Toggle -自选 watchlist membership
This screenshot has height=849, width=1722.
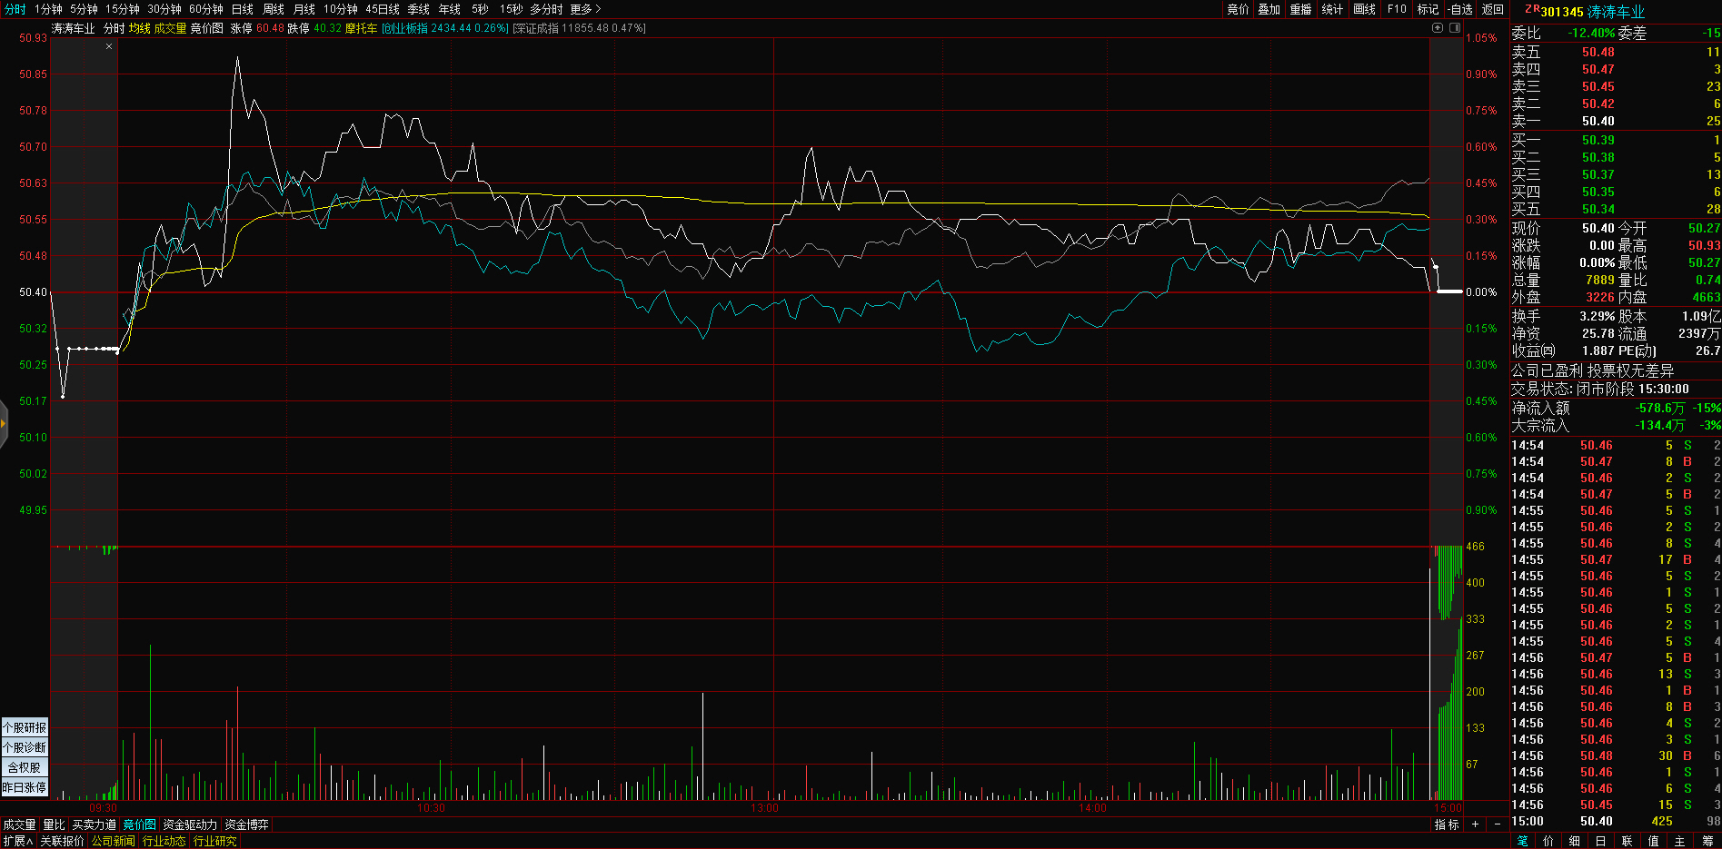coord(1460,9)
